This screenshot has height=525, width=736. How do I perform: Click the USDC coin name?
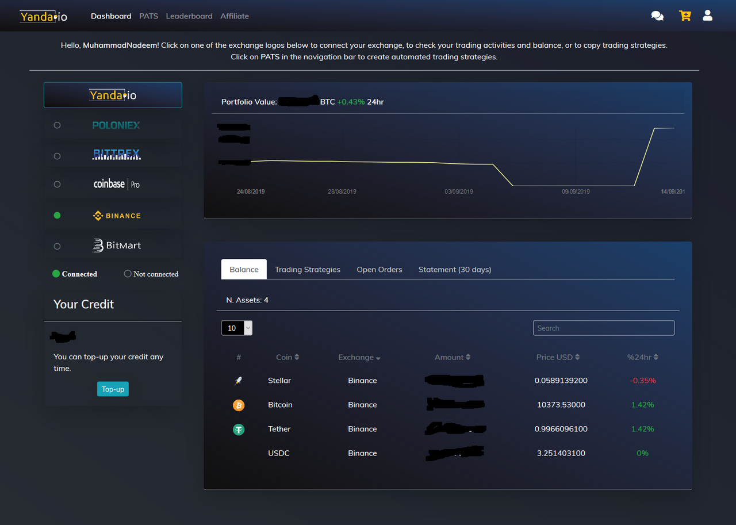(x=279, y=453)
